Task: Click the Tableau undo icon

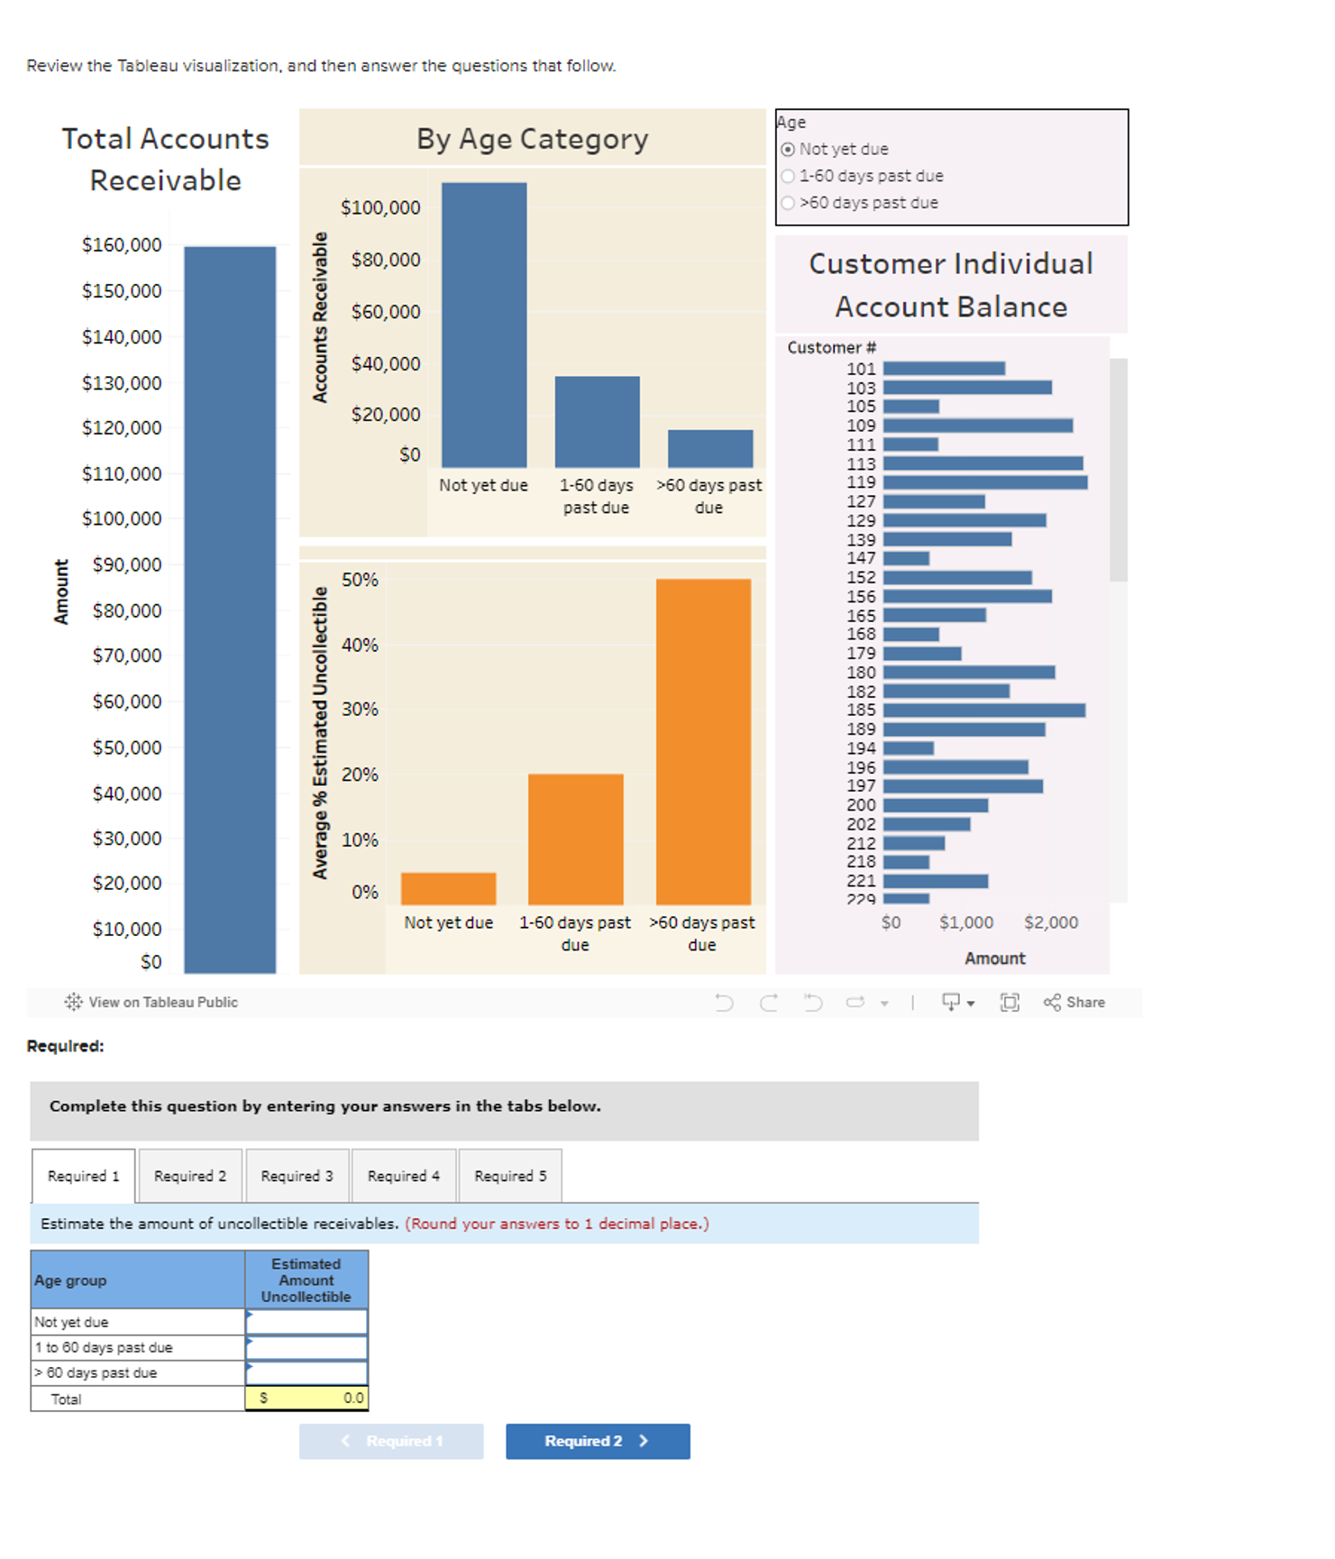Action: coord(724,1003)
